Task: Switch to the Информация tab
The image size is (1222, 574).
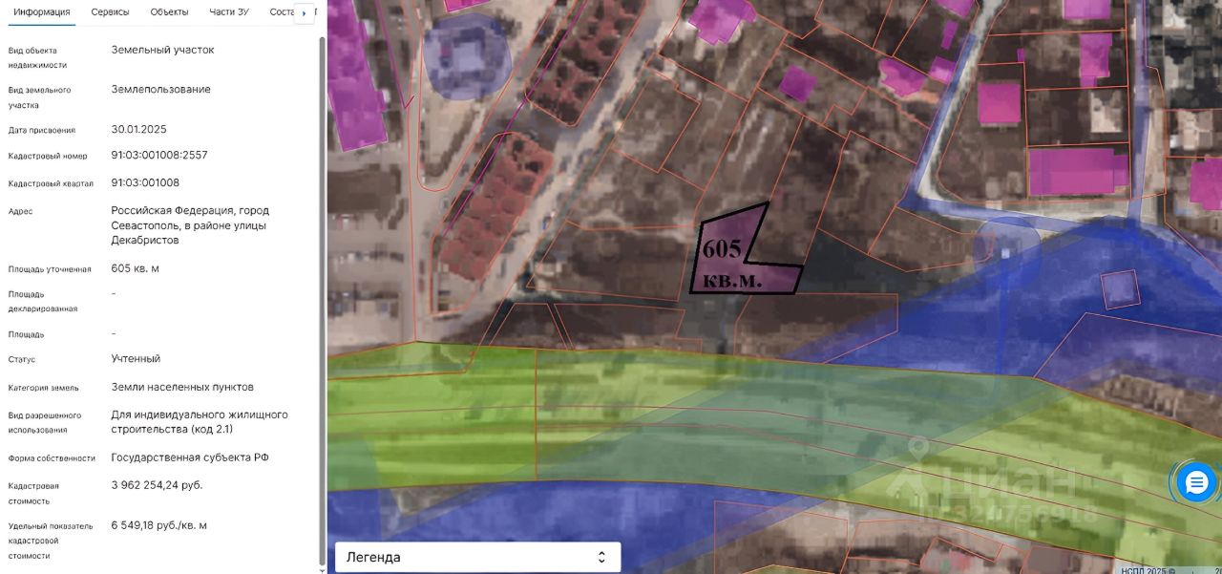Action: click(41, 12)
